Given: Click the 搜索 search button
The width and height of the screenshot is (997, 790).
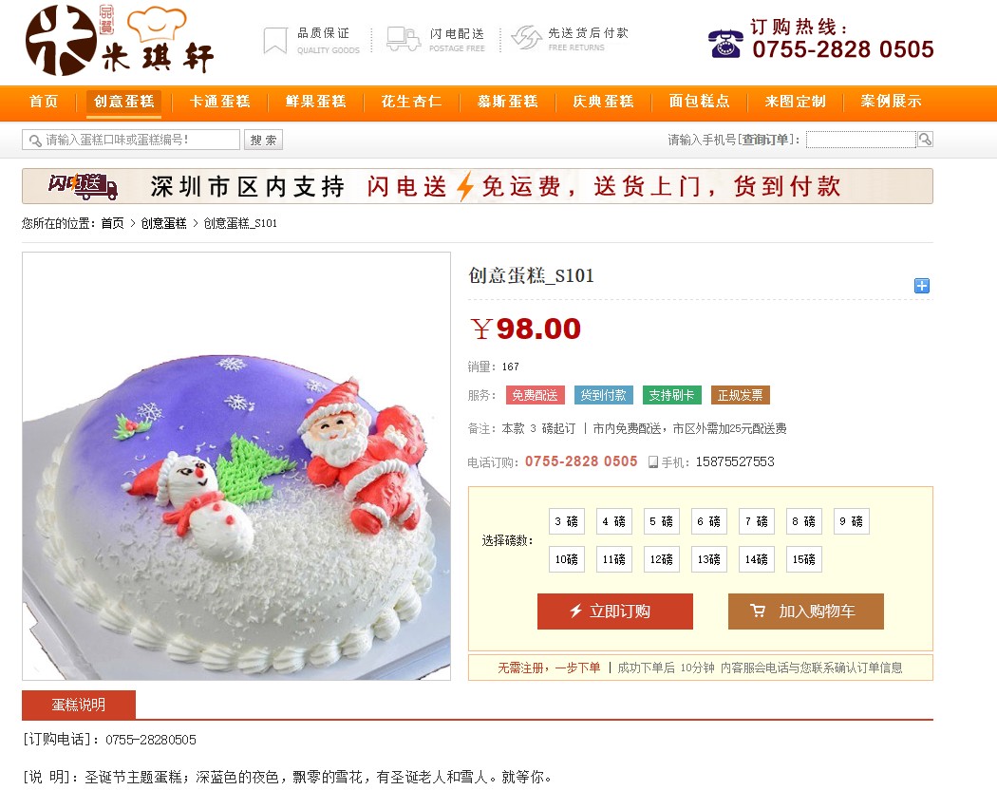Looking at the screenshot, I should [x=263, y=140].
